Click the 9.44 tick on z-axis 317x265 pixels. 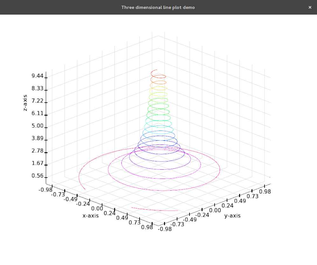point(38,76)
